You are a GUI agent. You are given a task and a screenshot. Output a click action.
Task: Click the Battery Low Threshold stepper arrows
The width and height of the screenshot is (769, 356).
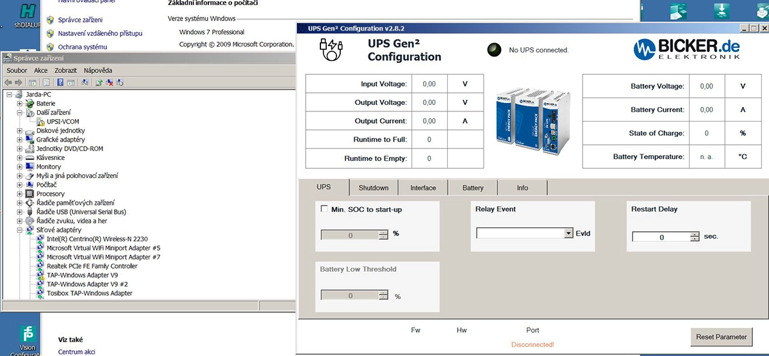click(383, 295)
